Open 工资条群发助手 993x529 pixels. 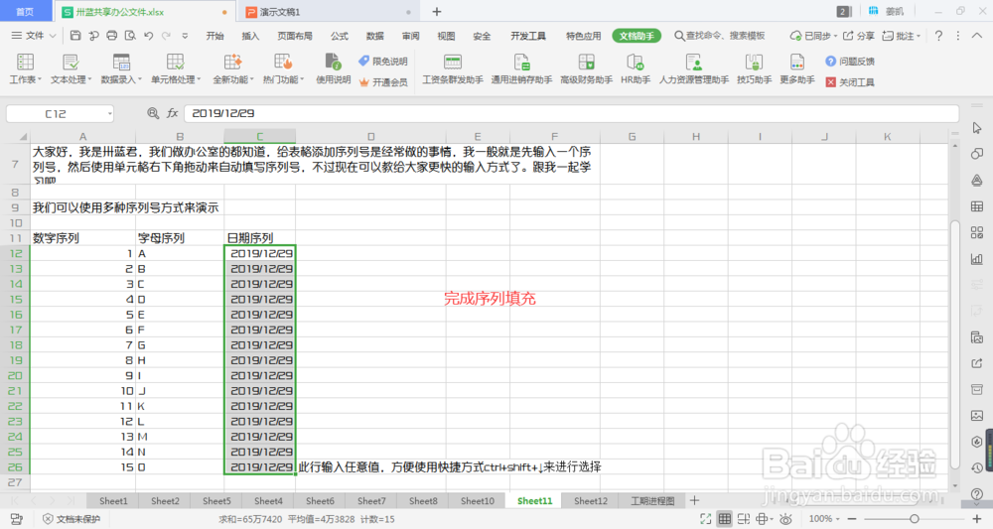point(452,68)
